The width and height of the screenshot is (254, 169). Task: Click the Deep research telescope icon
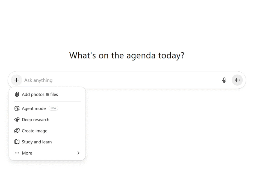click(x=17, y=120)
